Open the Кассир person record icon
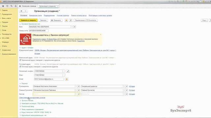The height and width of the screenshot is (118, 211). click(79, 94)
